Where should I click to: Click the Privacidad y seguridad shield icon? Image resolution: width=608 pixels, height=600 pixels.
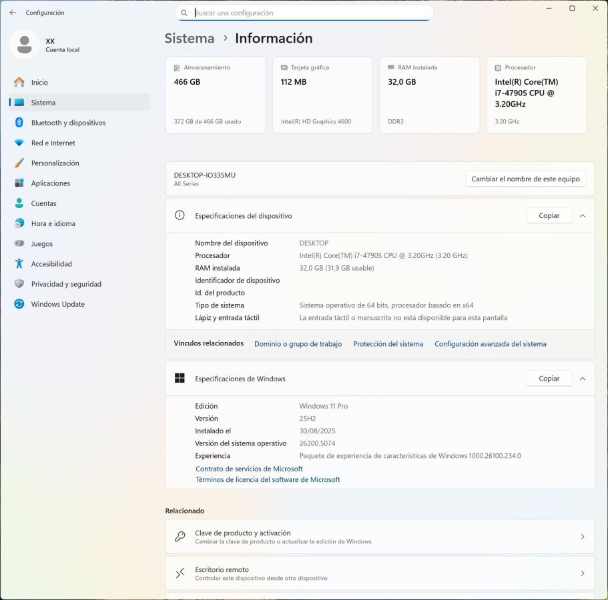pyautogui.click(x=19, y=284)
